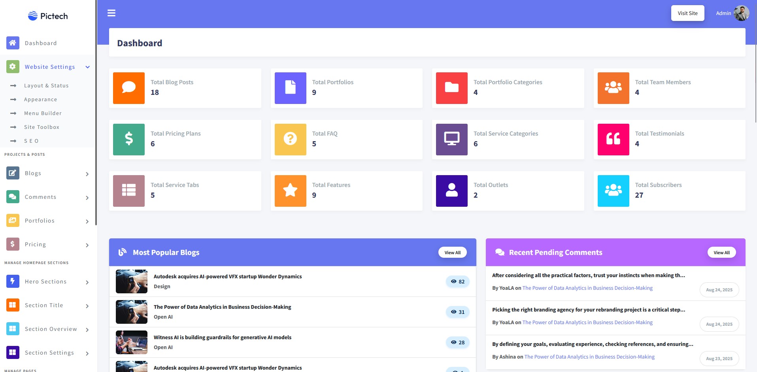Image resolution: width=757 pixels, height=372 pixels.
Task: Toggle the hamburger sidebar menu icon
Action: 111,13
